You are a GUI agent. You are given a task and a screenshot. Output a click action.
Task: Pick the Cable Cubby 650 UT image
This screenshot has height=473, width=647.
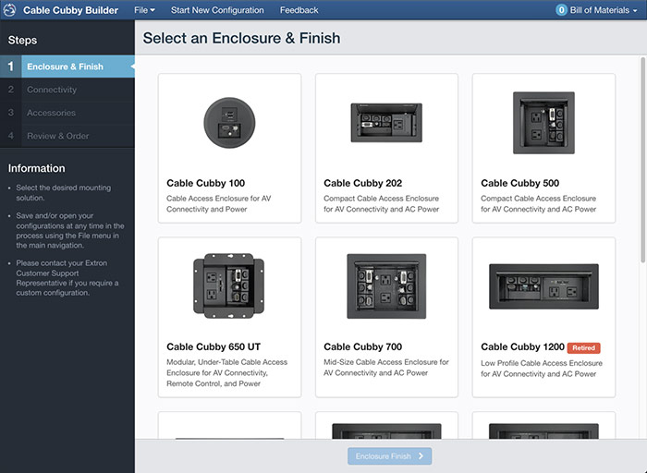click(x=229, y=285)
